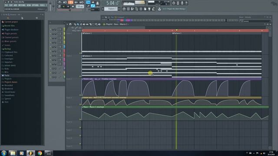Select the playlist Playback speaker tool
278x156 pixels.
coord(99,24)
